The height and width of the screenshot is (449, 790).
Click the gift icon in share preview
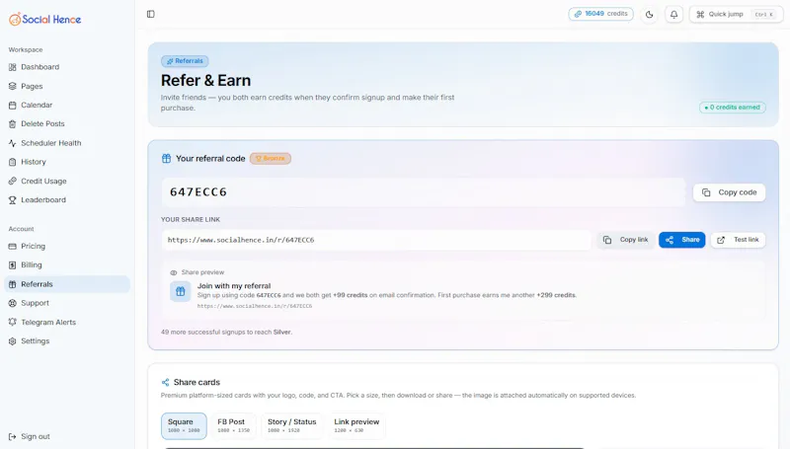click(x=181, y=291)
